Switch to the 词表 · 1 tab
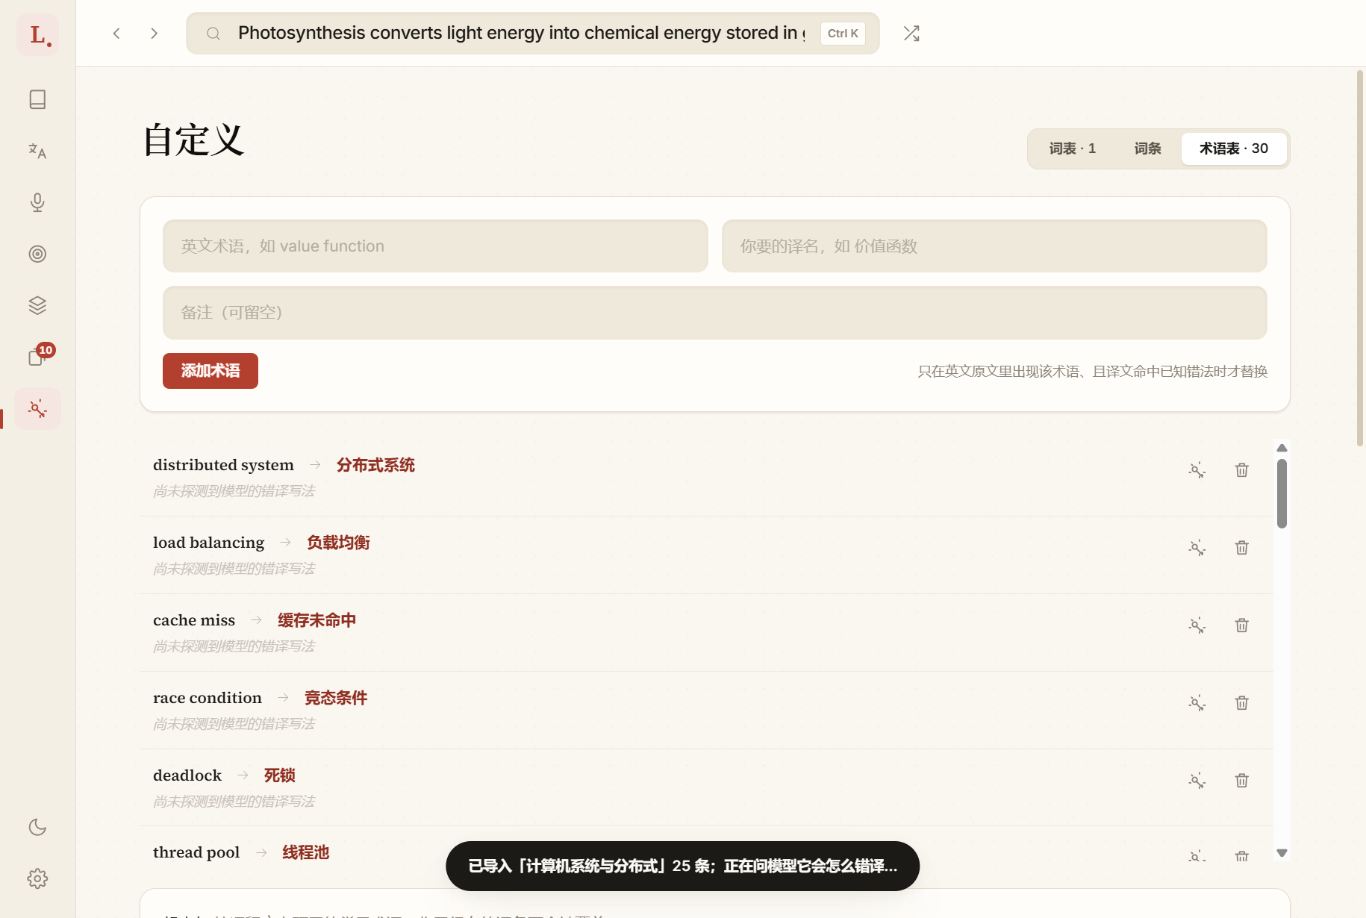1366x918 pixels. pyautogui.click(x=1073, y=149)
